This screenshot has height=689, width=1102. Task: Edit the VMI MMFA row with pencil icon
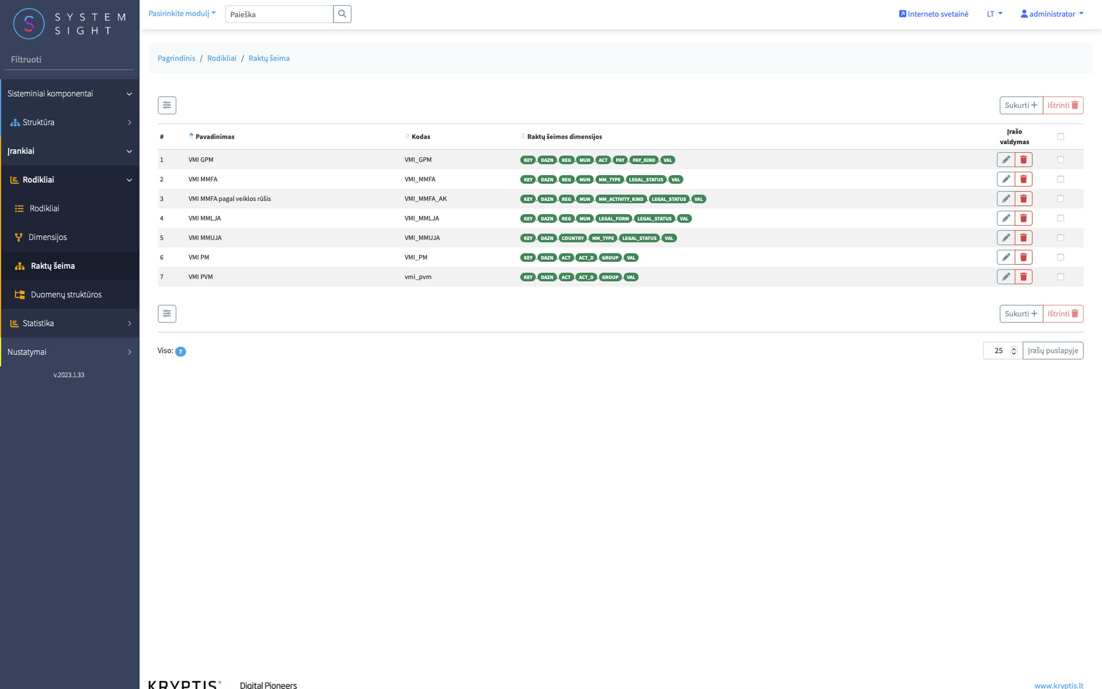(x=1006, y=179)
